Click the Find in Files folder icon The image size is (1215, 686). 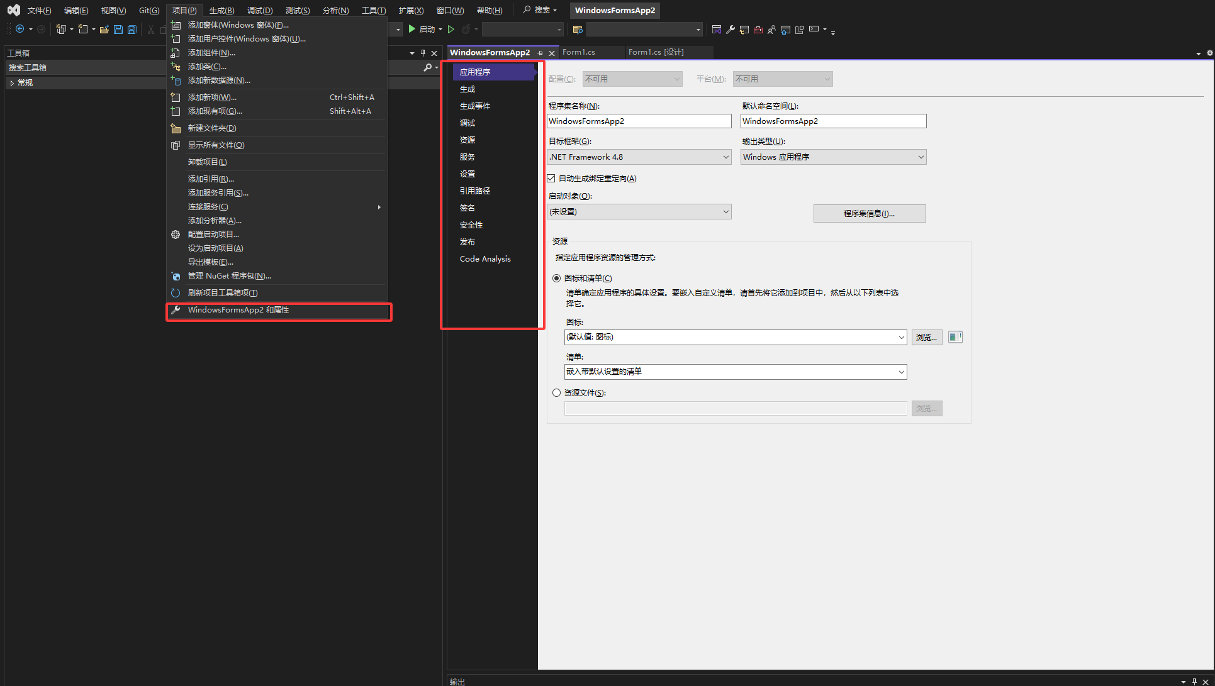pos(578,30)
